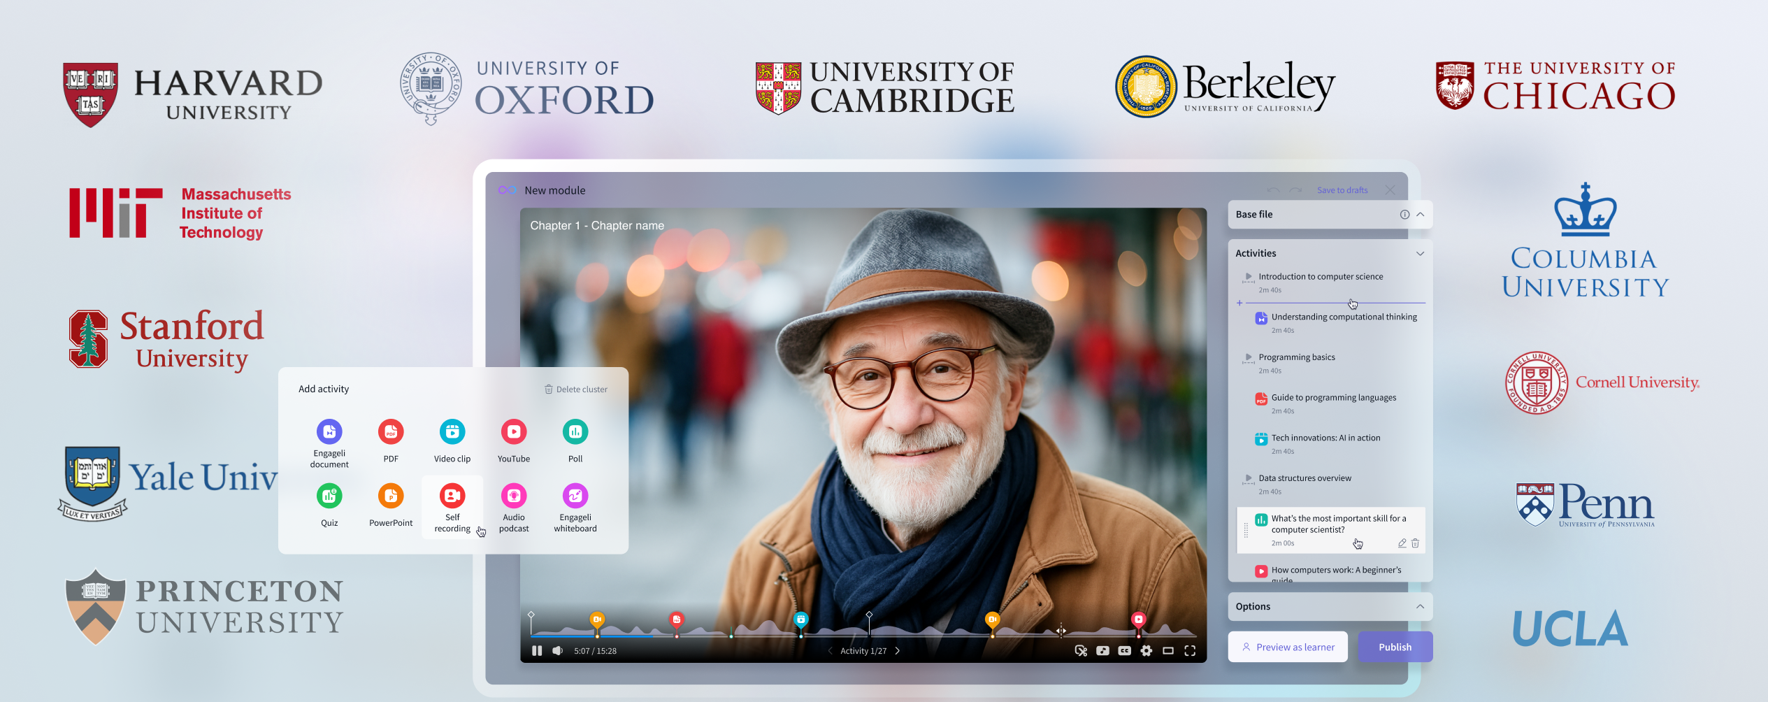The width and height of the screenshot is (1768, 702).
Task: Go to the next activity
Action: 898,651
